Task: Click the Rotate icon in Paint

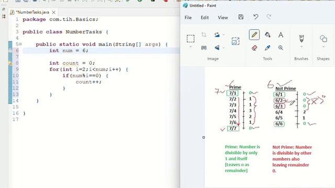Action: click(217, 34)
